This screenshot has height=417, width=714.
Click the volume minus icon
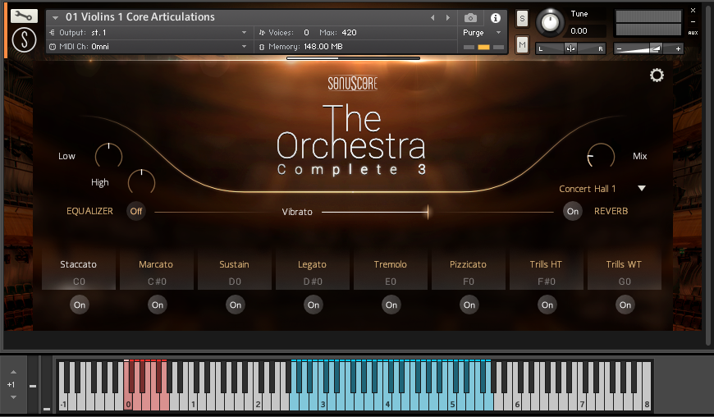coord(619,48)
